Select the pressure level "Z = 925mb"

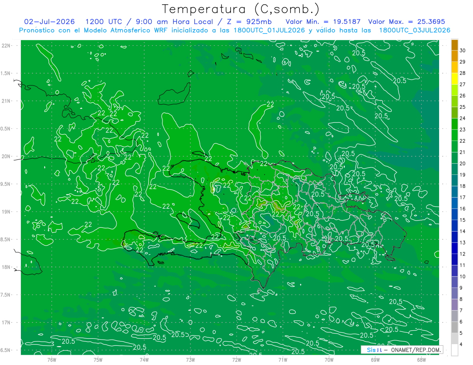point(250,22)
